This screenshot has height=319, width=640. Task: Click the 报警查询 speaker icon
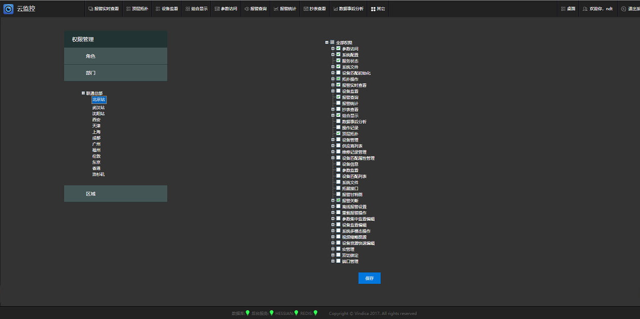pyautogui.click(x=246, y=9)
